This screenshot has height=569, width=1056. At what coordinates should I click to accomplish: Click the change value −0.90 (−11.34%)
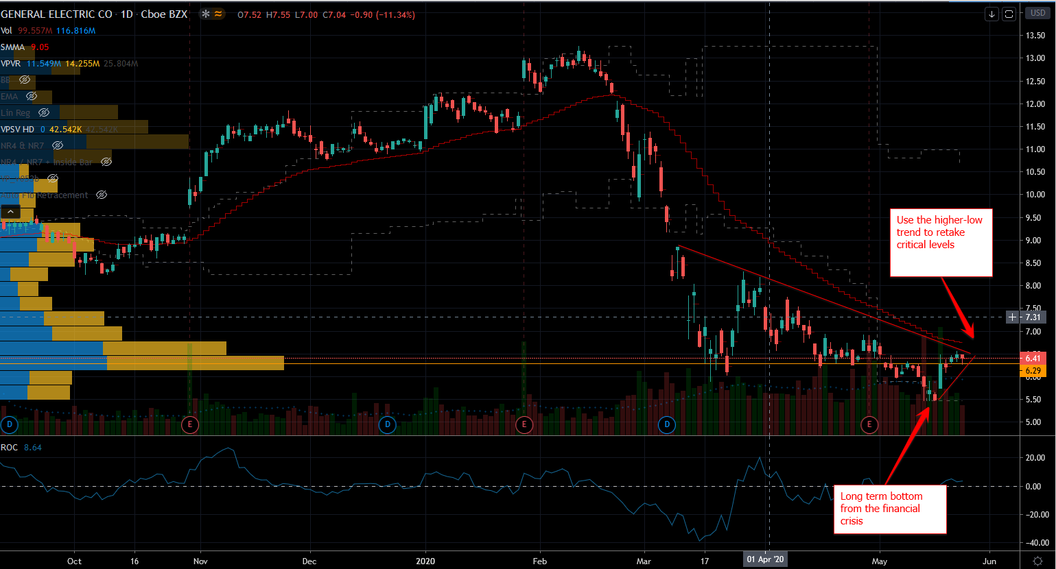(383, 14)
